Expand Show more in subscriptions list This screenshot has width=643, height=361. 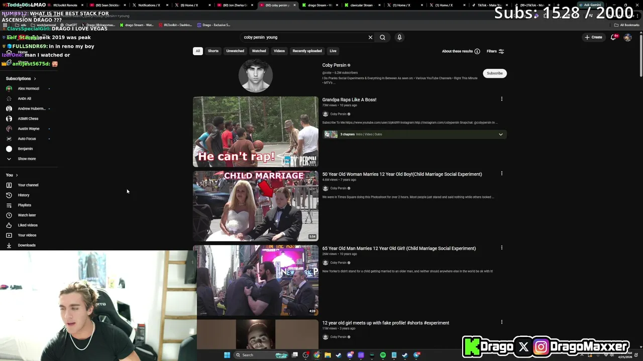pos(27,159)
